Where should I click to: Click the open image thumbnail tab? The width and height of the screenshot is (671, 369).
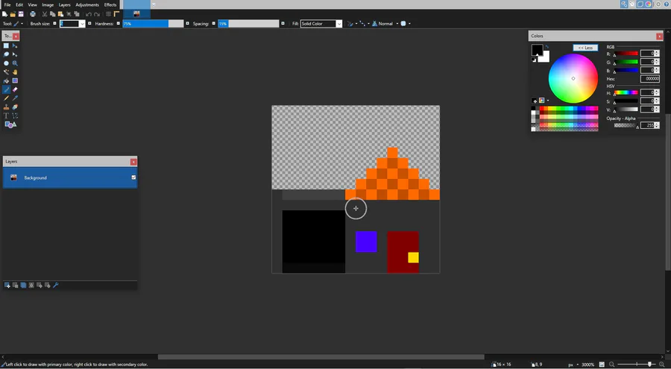click(136, 14)
